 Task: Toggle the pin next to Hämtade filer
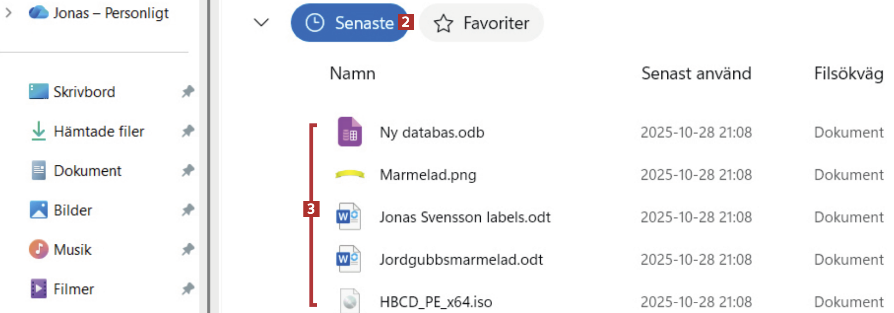pyautogui.click(x=187, y=131)
